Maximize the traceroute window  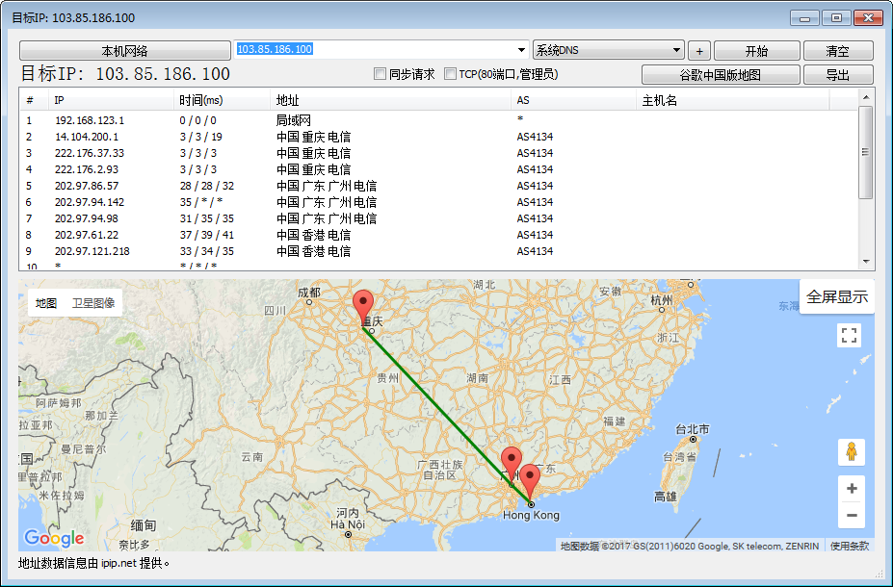coord(836,18)
